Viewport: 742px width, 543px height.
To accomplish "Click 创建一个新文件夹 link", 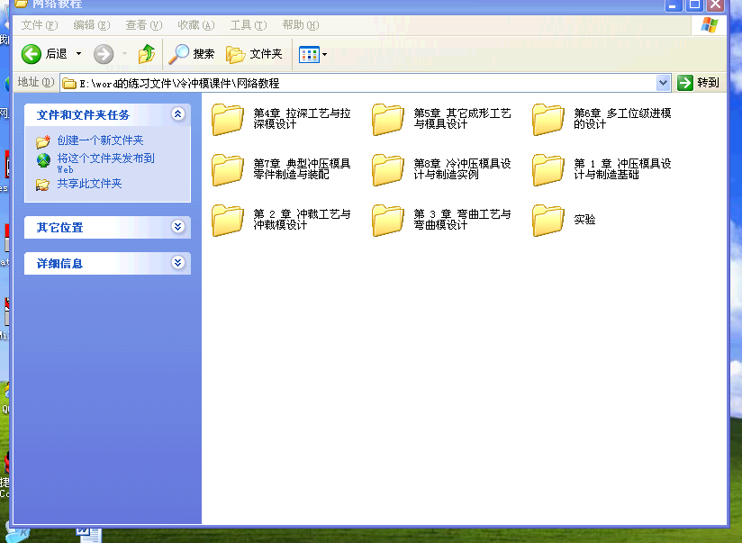I will pos(100,140).
